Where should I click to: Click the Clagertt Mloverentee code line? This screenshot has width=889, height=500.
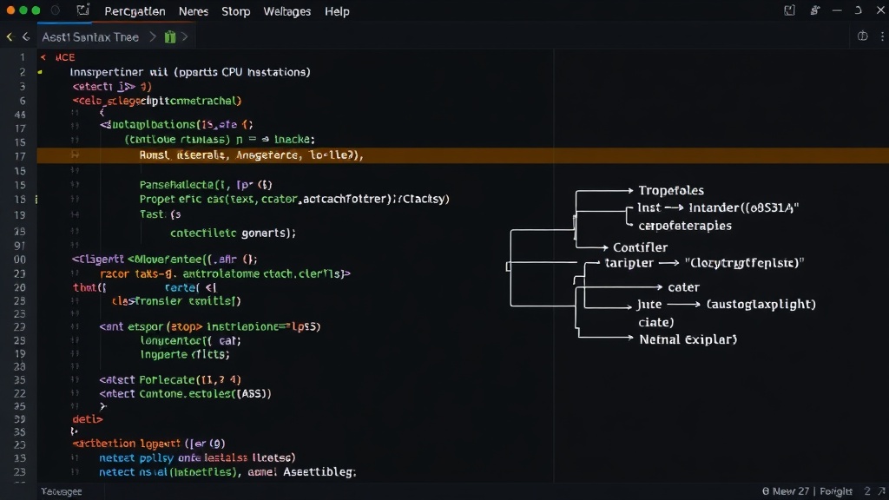164,259
